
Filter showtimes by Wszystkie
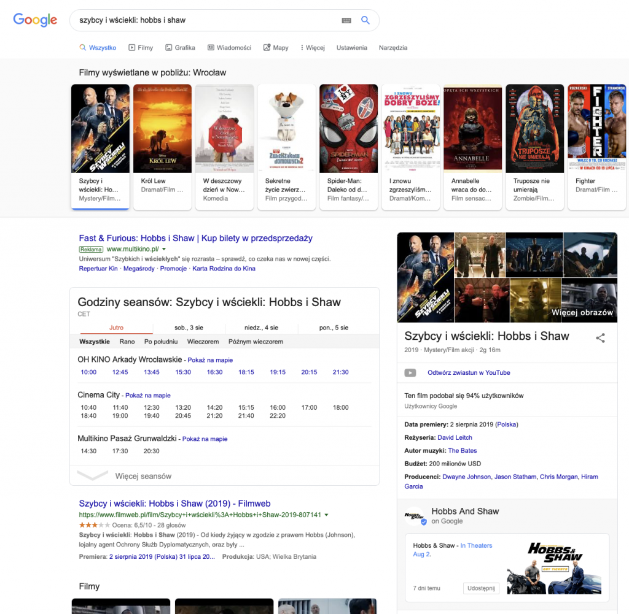click(94, 342)
